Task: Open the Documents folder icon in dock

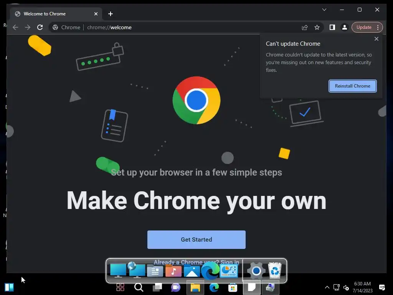Action: pyautogui.click(x=155, y=271)
